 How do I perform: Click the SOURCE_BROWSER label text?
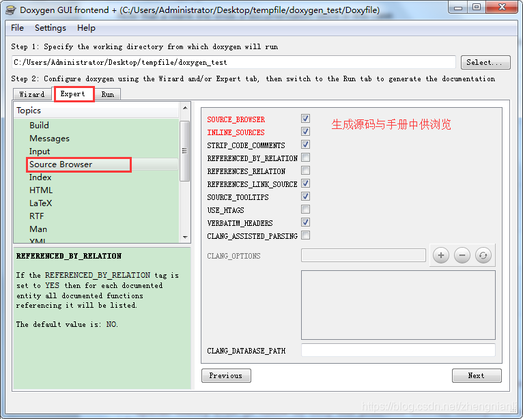click(x=236, y=119)
